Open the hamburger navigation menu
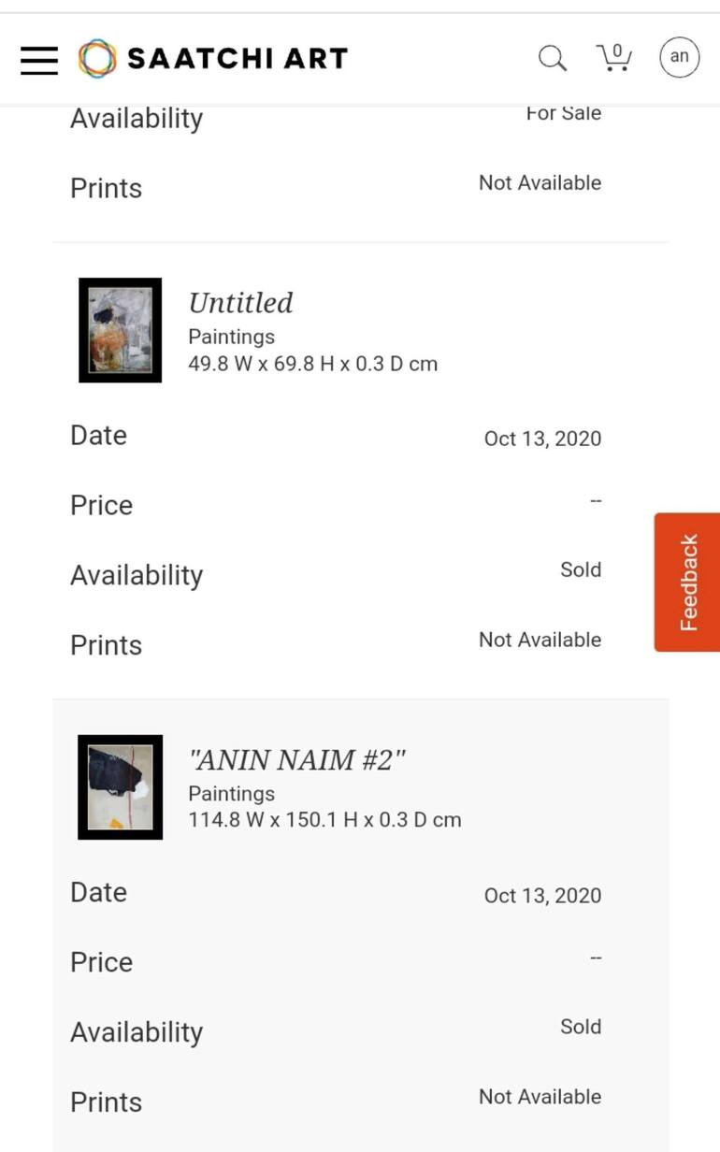 [39, 60]
